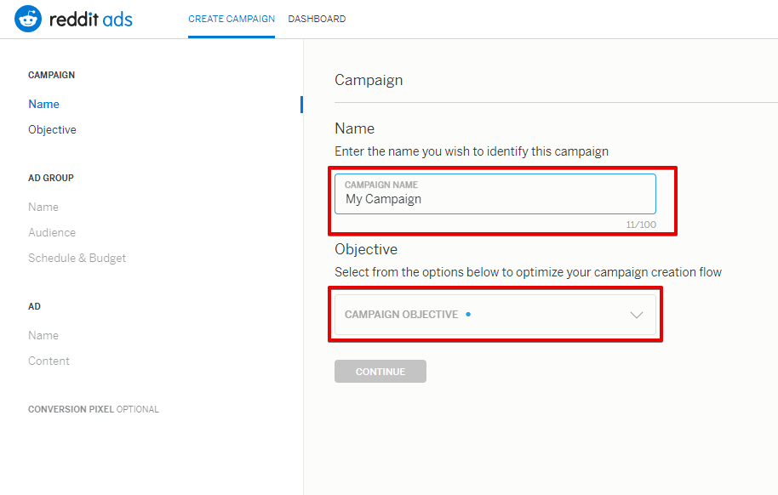Click Conversion Pixel Optional in sidebar

coord(94,409)
